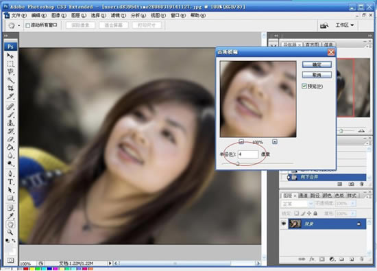Open the Filter menu
This screenshot has height=271, width=377.
pyautogui.click(x=119, y=15)
